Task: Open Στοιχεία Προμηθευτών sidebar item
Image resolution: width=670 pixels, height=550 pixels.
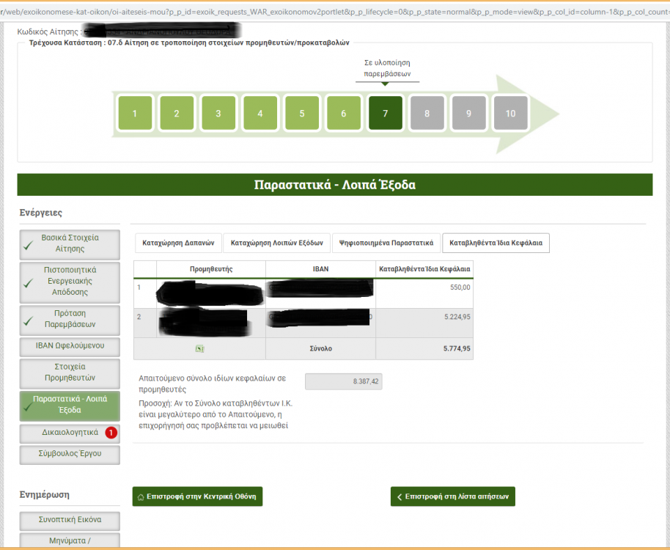Action: coord(70,373)
